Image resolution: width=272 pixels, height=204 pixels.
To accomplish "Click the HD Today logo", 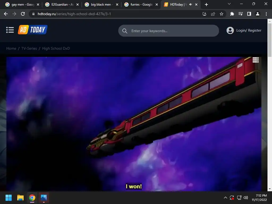I will tap(33, 30).
